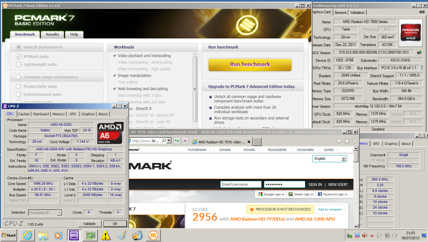The width and height of the screenshot is (428, 242).
Task: Click the Facebook sign in link
Action: tap(333, 194)
